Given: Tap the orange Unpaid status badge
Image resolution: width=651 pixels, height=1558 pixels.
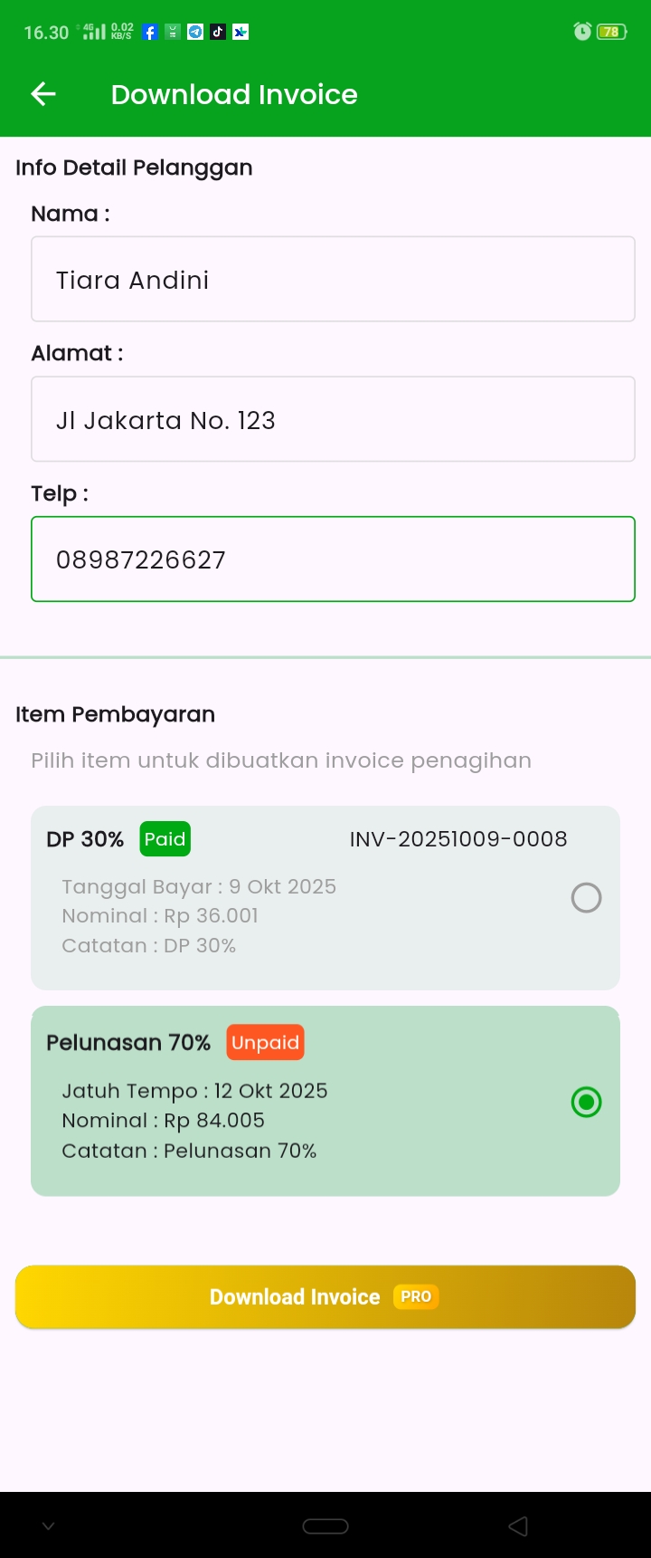Looking at the screenshot, I should [x=265, y=1043].
